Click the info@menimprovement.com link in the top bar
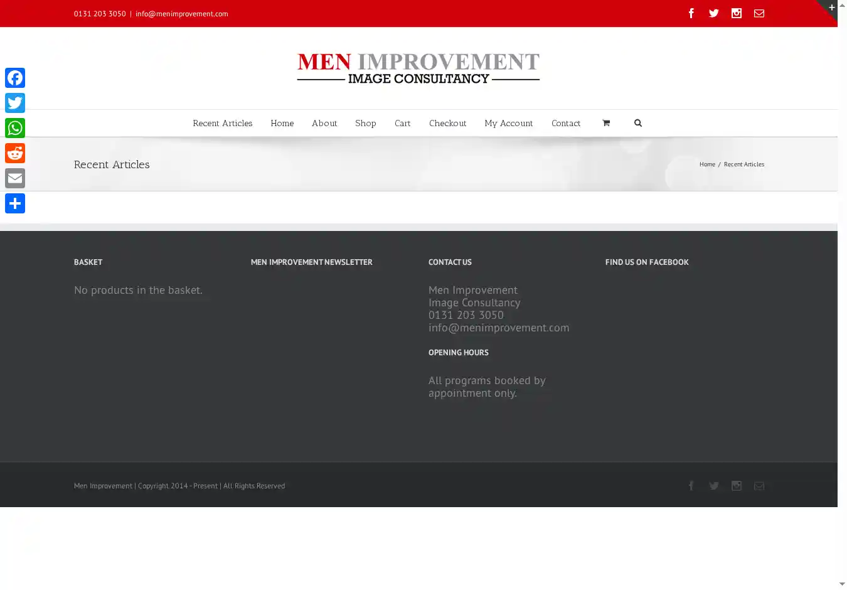Screen dimensions: 847x590 [182, 14]
